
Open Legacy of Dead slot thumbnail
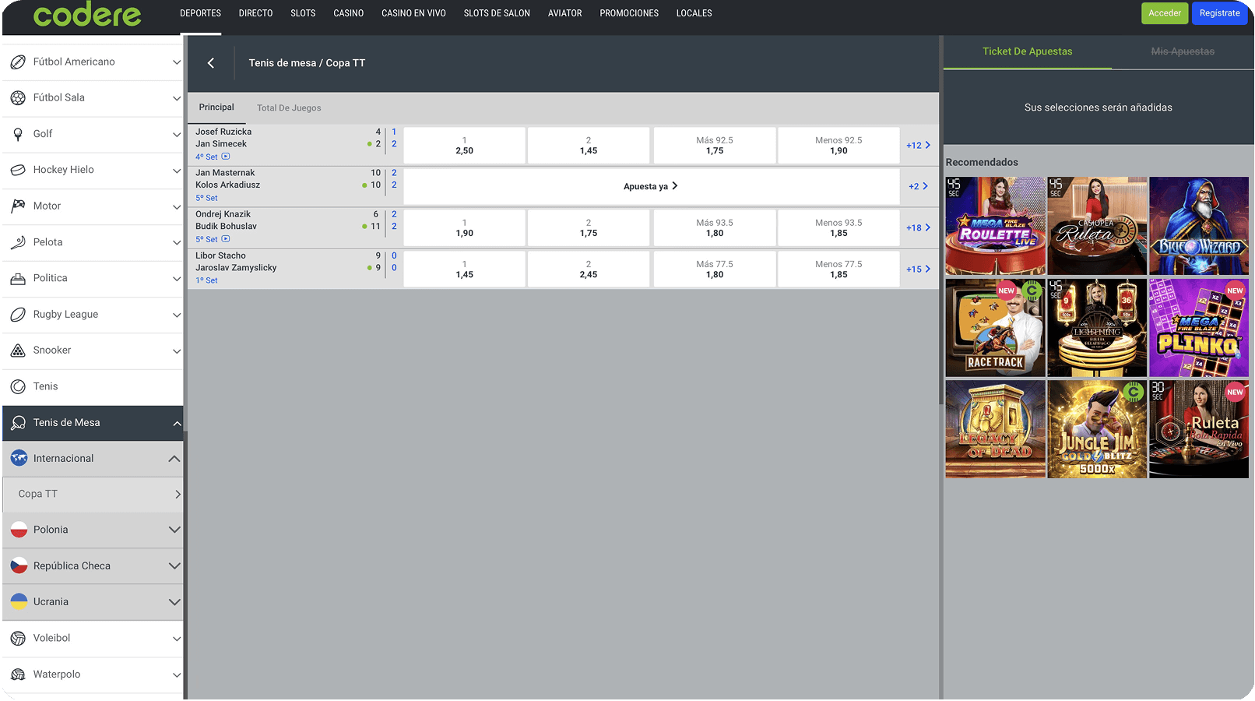[995, 429]
